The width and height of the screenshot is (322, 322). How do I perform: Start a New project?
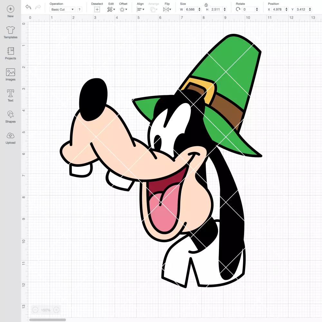[x=11, y=12]
